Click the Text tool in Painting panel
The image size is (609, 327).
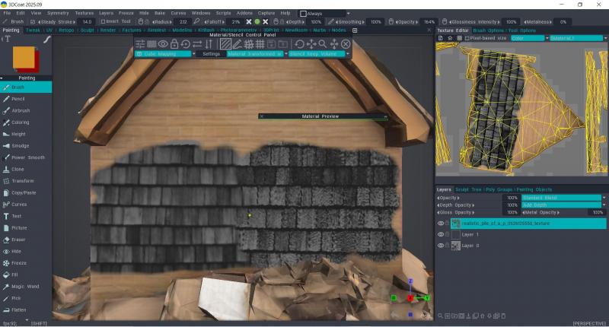pos(17,216)
